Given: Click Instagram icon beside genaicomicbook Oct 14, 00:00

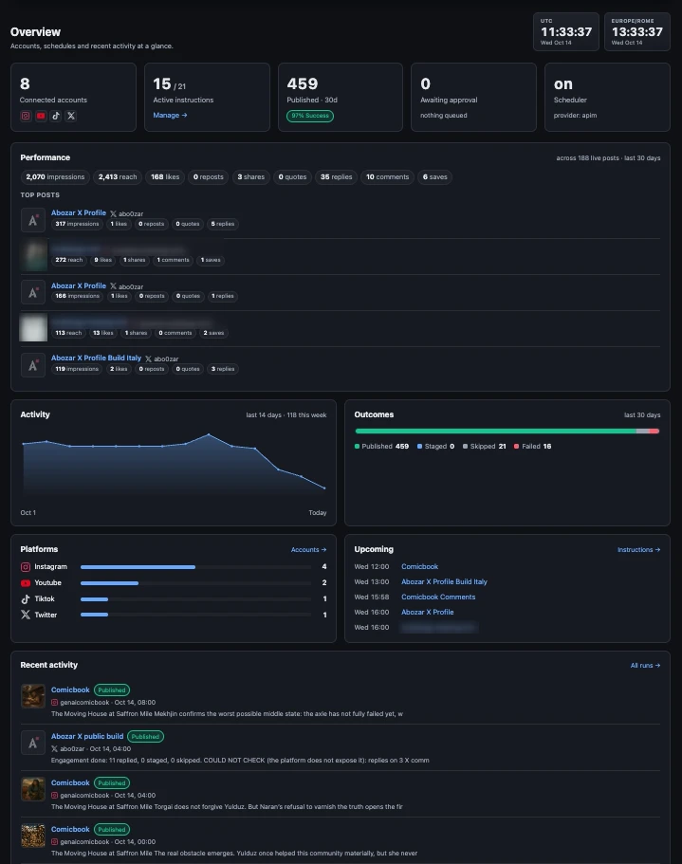Looking at the screenshot, I should (54, 842).
